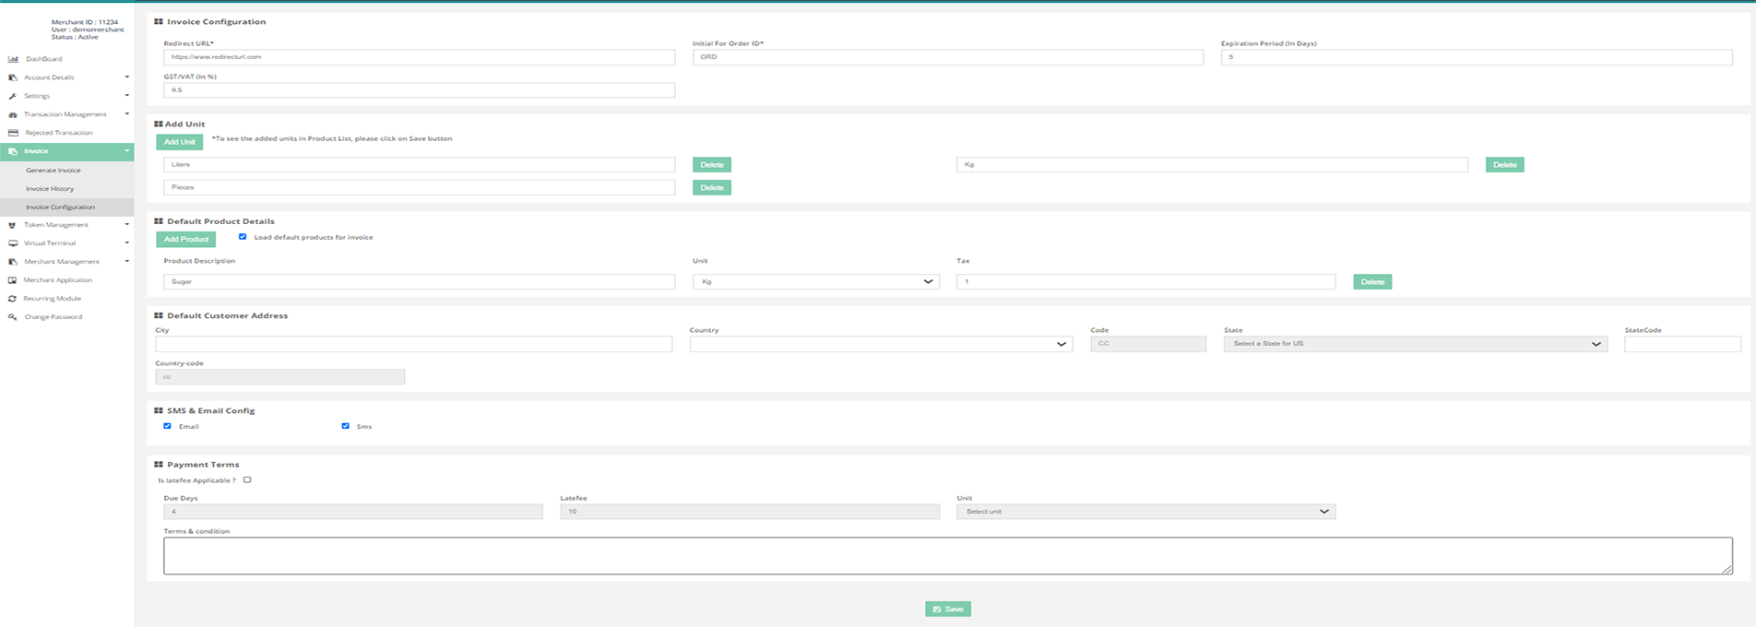
Task: Open Generate Invoice submenu item
Action: [53, 171]
